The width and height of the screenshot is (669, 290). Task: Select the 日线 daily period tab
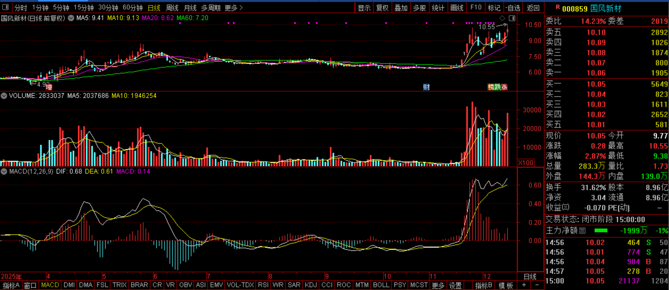tap(154, 7)
